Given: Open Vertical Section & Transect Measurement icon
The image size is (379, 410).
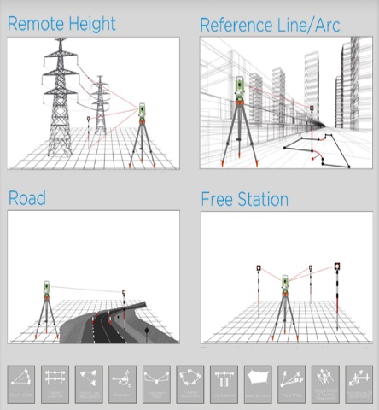Looking at the screenshot, I should click(x=325, y=384).
